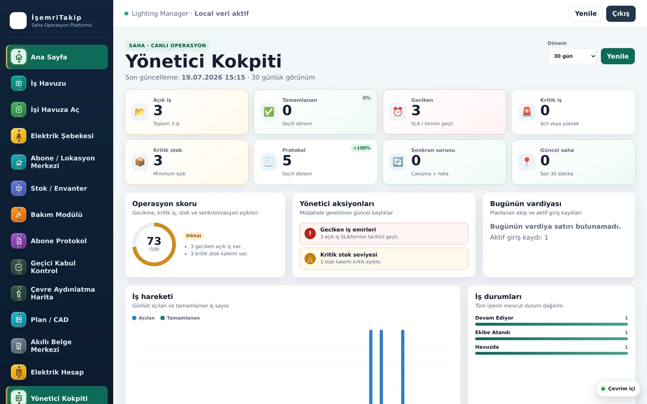Click the Geciken alarm clock icon
This screenshot has height=404, width=647.
pos(398,112)
